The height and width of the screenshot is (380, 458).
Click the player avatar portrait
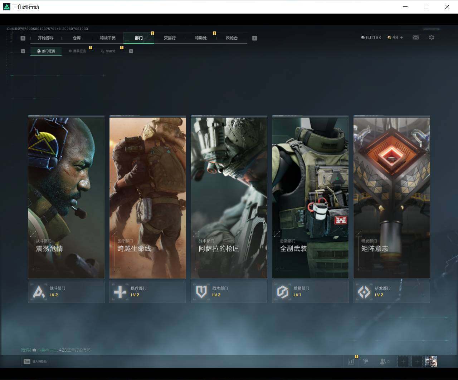click(431, 361)
